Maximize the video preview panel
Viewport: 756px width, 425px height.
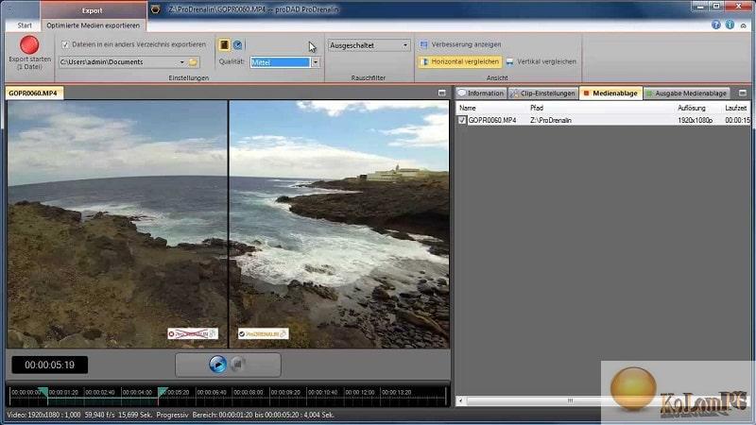441,93
